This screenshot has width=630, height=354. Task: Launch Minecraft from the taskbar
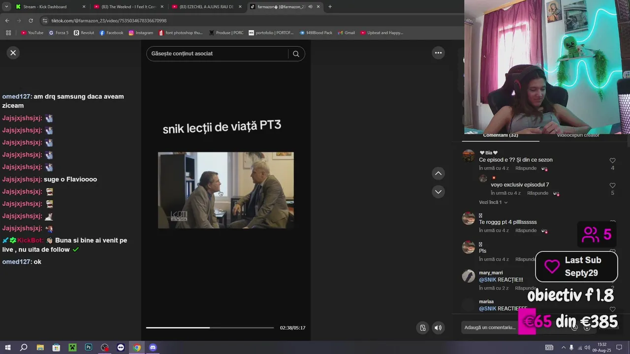72,348
